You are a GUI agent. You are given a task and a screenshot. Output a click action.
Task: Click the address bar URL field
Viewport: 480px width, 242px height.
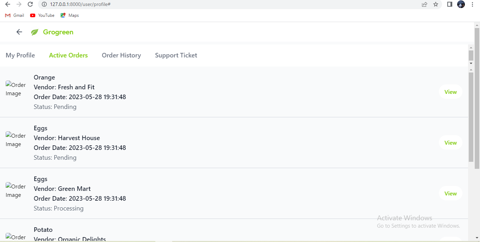click(x=211, y=4)
